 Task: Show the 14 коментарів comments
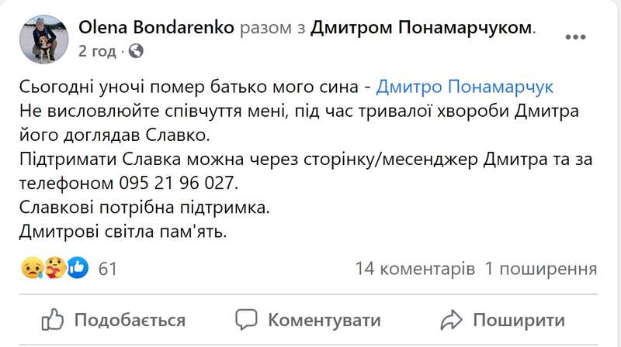tap(415, 269)
